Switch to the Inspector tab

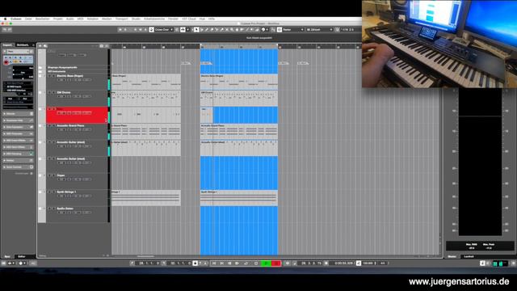point(7,45)
